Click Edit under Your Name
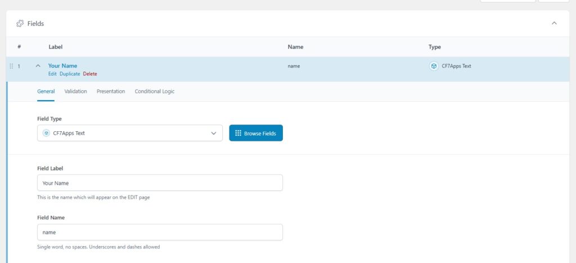This screenshot has width=576, height=263. point(52,74)
